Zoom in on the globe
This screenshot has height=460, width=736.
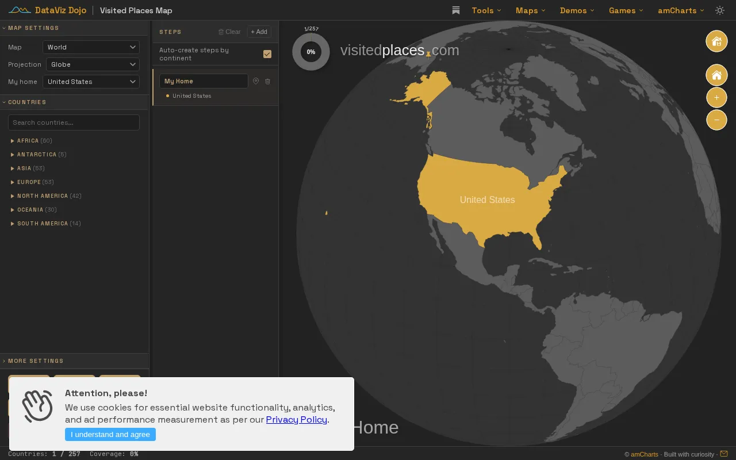coord(716,98)
